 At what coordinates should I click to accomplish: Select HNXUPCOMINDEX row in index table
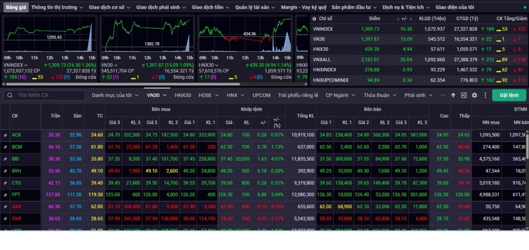click(x=419, y=80)
